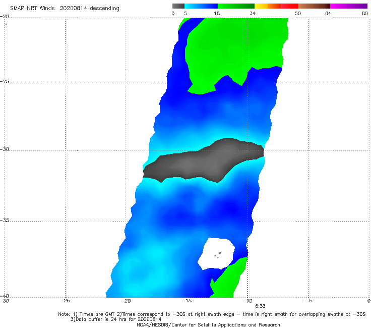
Task: Click the brown segment of the color bar
Action: (x=314, y=6)
